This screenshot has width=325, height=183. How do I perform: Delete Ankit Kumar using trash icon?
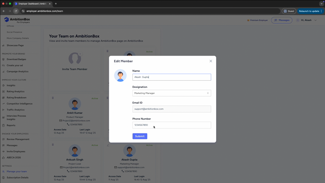click(53, 98)
